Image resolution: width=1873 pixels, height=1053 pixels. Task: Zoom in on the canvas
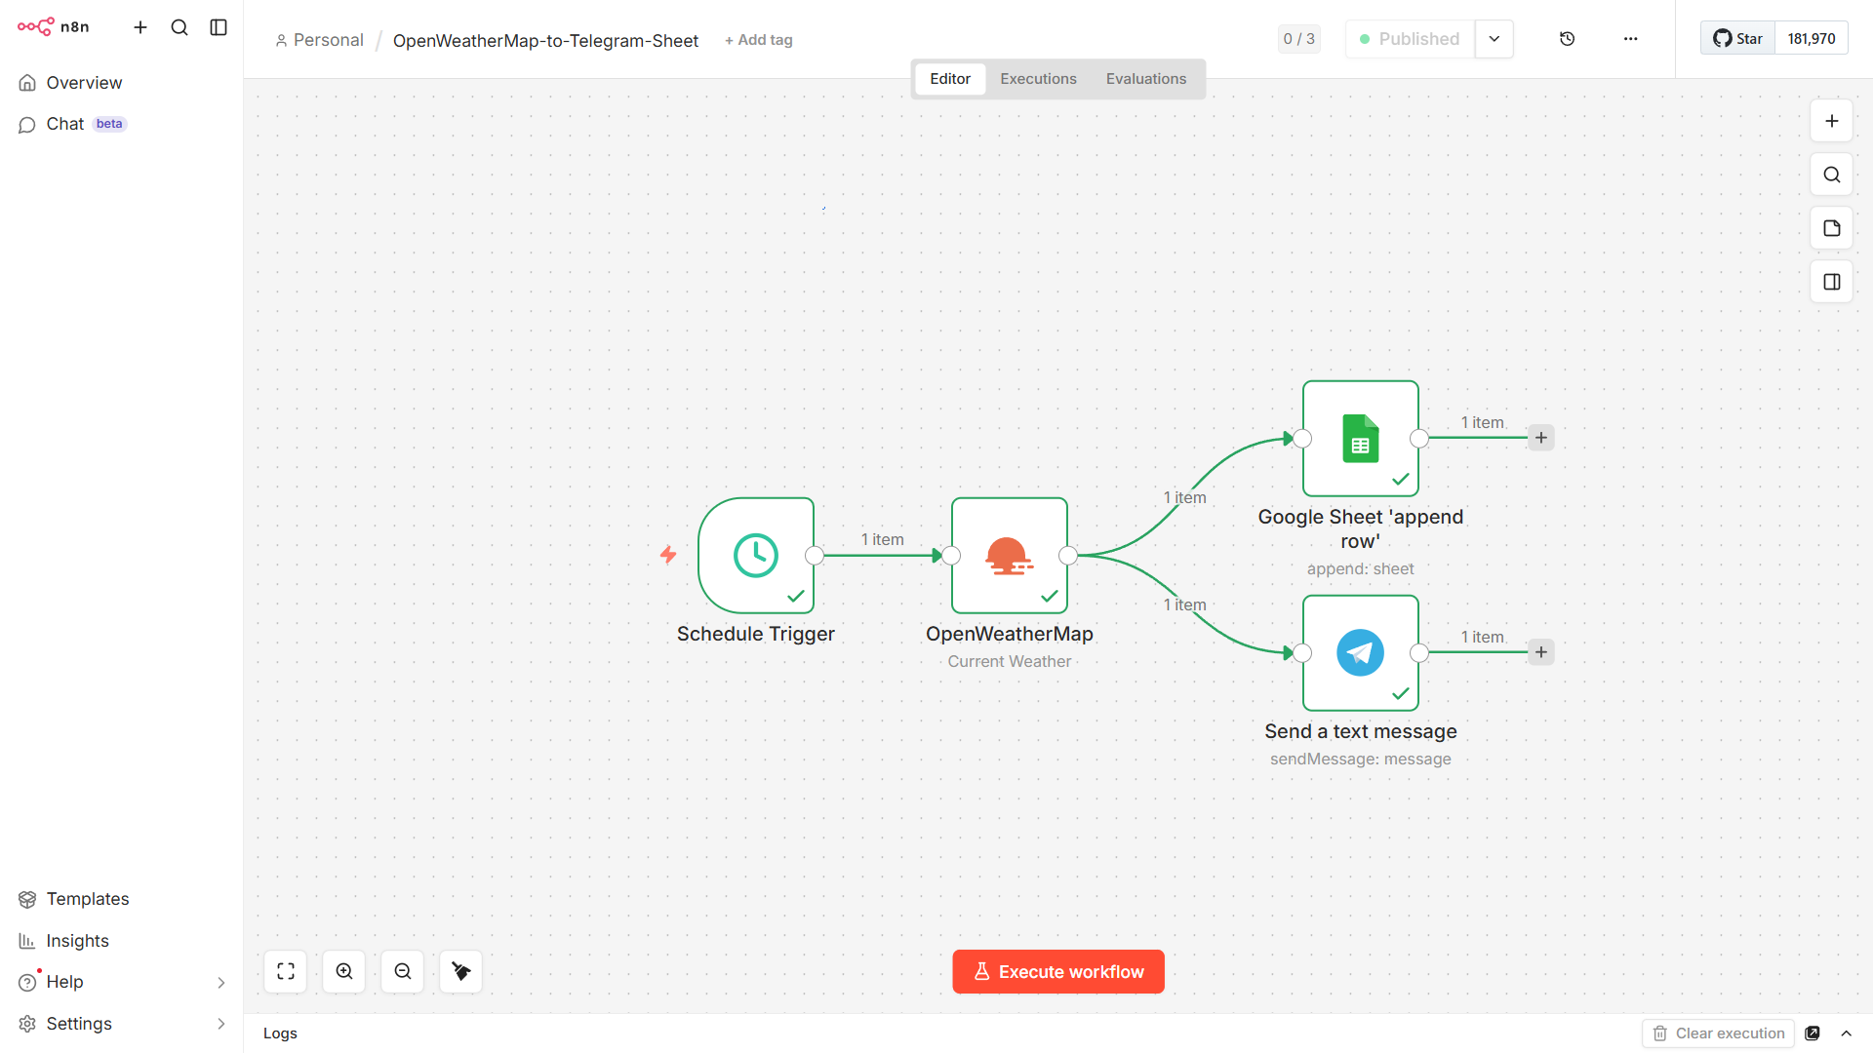pyautogui.click(x=344, y=971)
